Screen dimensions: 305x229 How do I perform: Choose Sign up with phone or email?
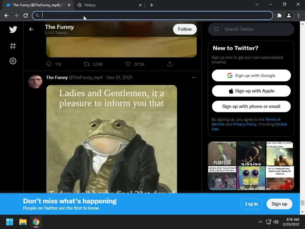pyautogui.click(x=251, y=106)
